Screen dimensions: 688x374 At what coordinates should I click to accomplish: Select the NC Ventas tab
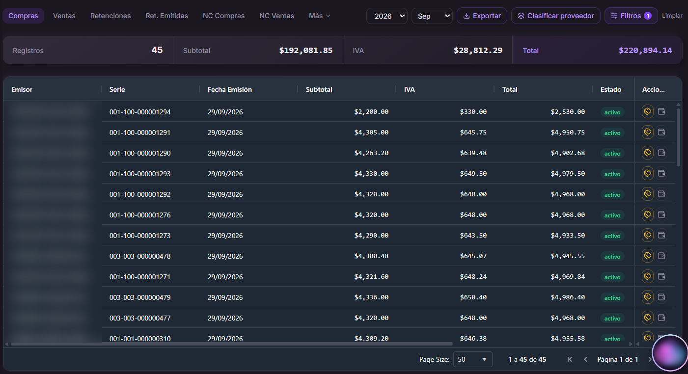click(277, 16)
